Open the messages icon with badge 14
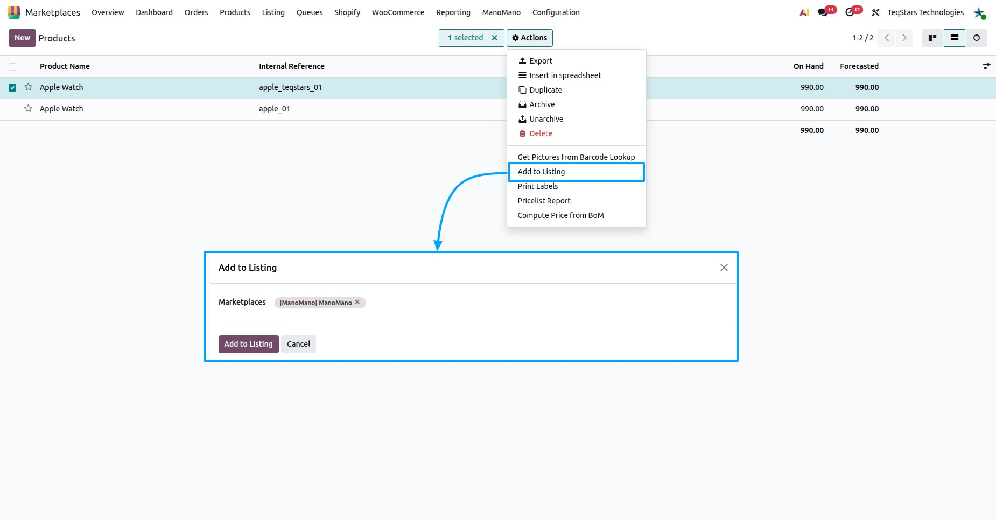This screenshot has width=996, height=520. click(823, 12)
